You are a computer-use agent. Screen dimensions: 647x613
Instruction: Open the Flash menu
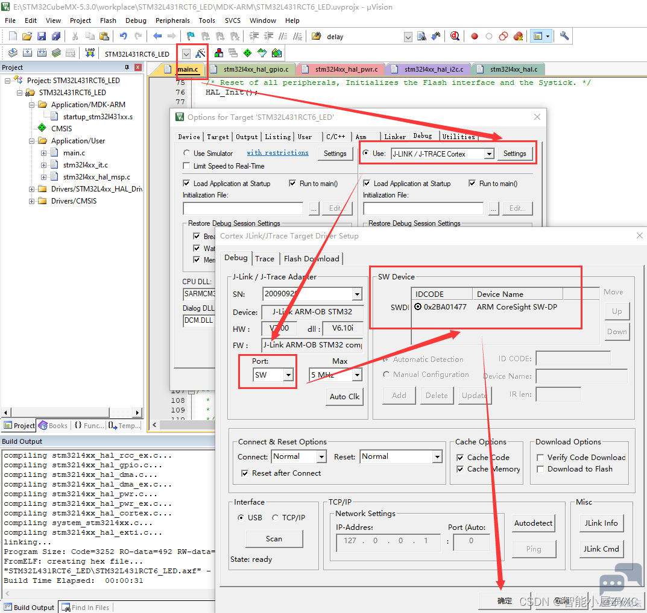[108, 20]
